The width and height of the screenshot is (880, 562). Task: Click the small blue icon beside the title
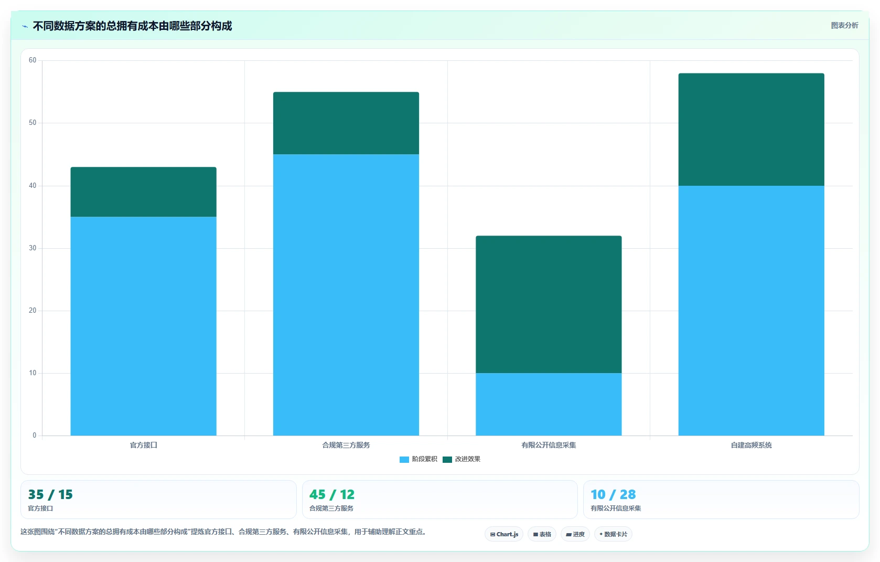pyautogui.click(x=25, y=26)
